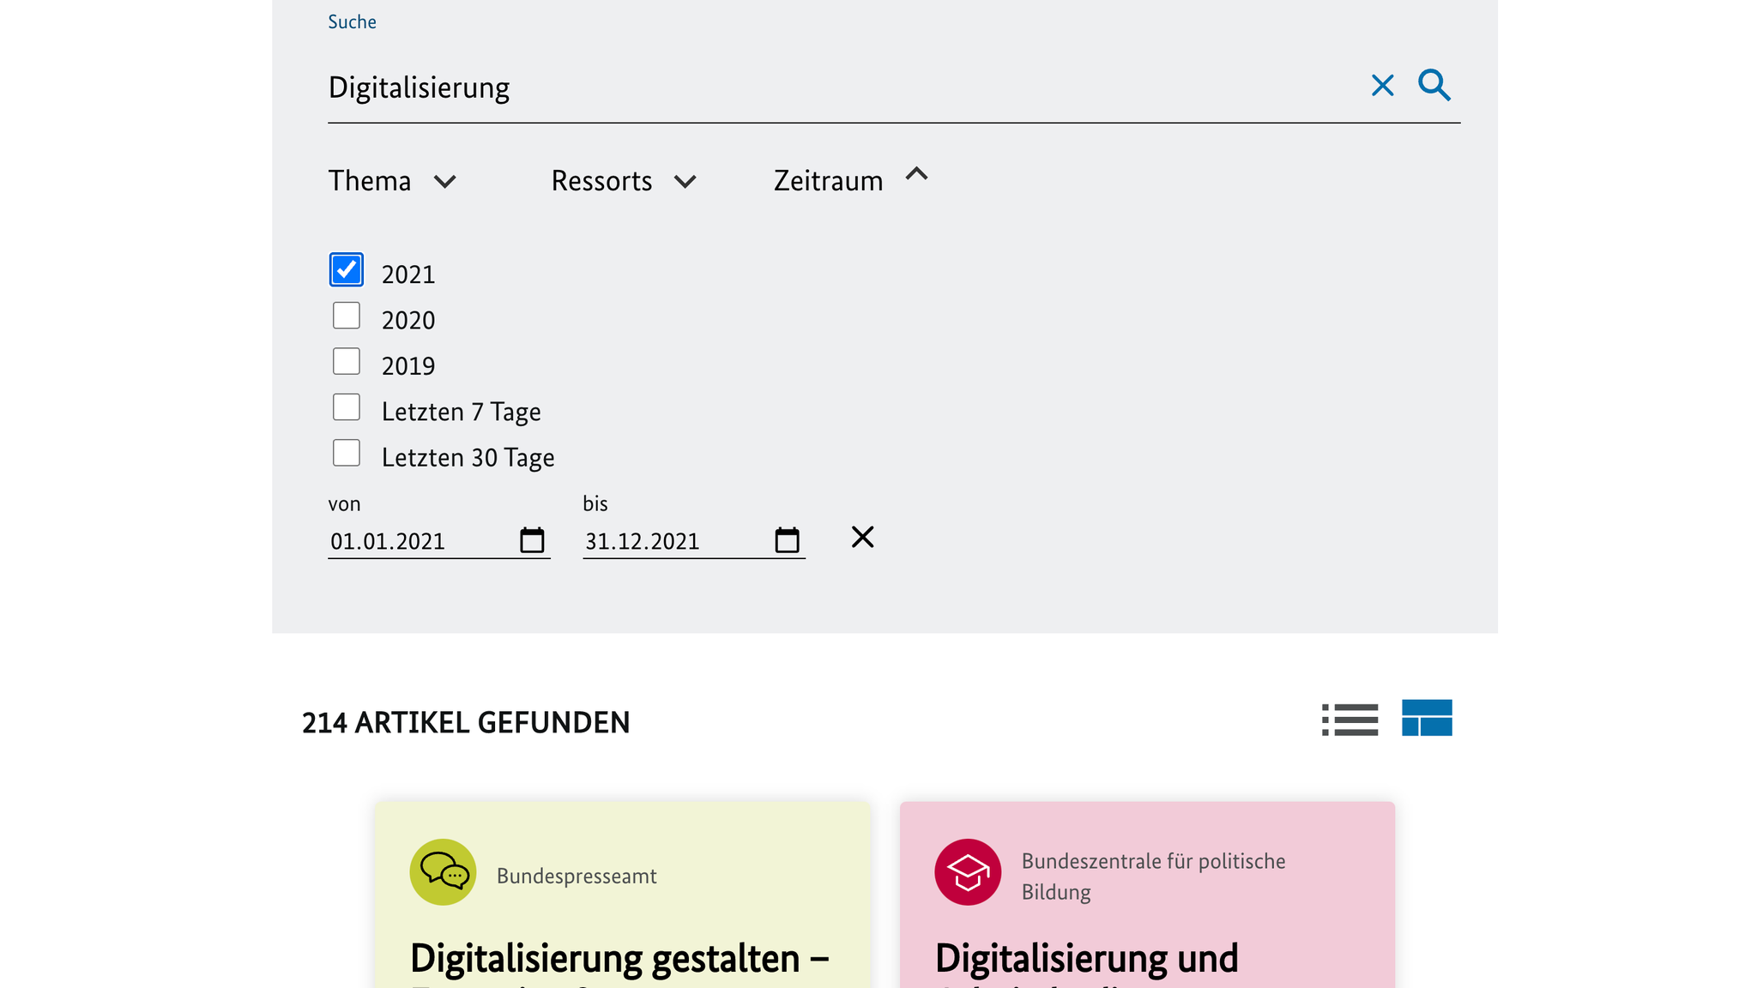Screen dimensions: 1757x988
Task: Expand the Thema filter dropdown
Action: 392,181
